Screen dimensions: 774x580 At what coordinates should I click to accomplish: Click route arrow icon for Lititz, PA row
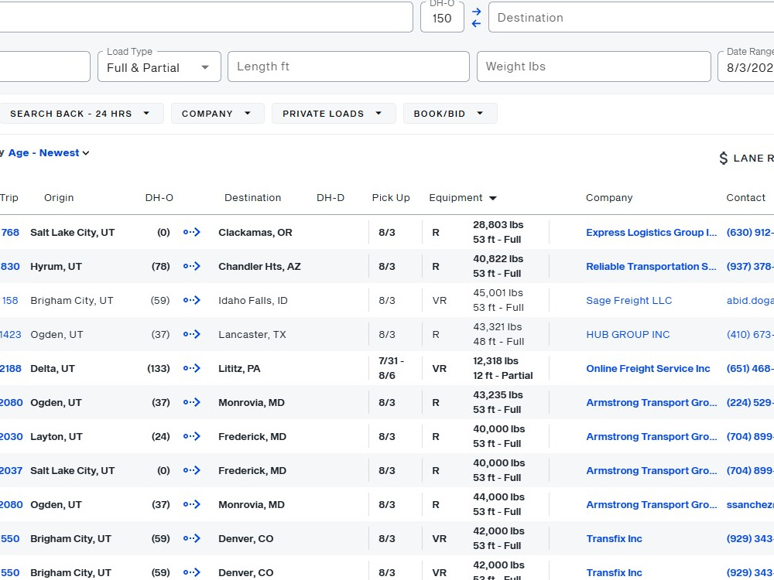tap(191, 368)
